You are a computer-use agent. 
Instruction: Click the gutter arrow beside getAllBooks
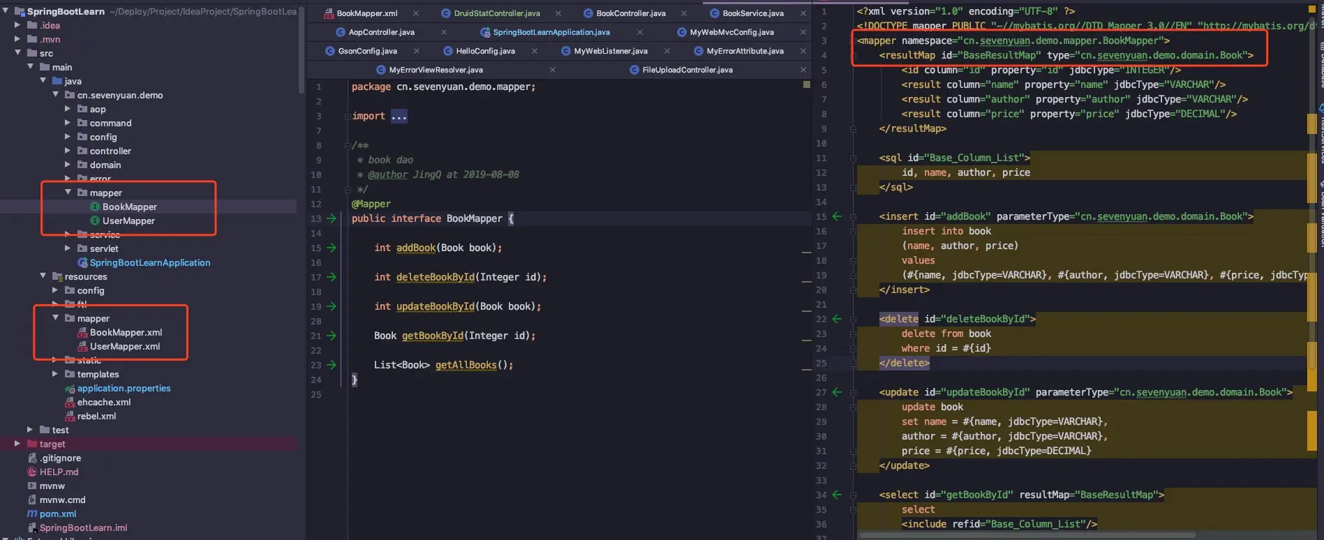pos(332,365)
